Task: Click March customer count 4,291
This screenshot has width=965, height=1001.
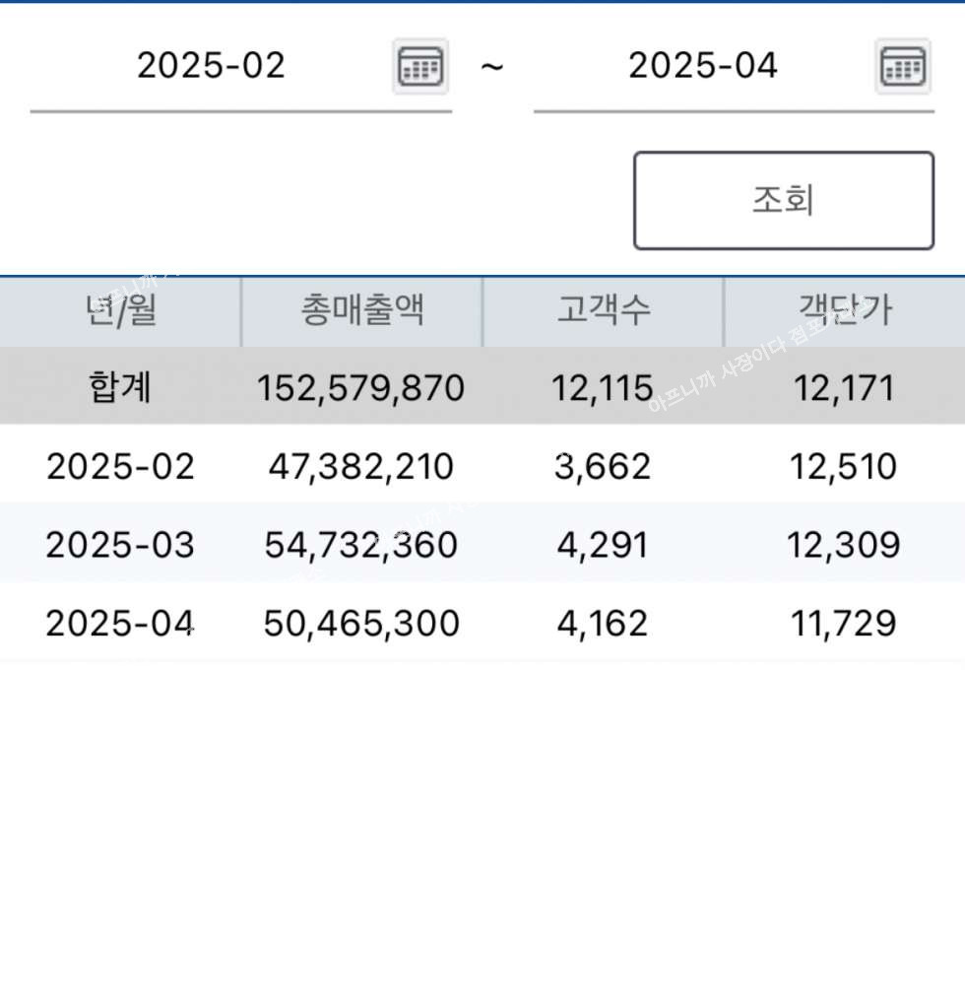Action: [x=603, y=545]
